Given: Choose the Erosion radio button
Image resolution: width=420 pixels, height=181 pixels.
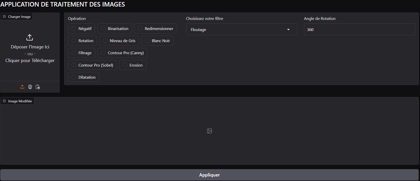Looking at the screenshot, I should coord(125,65).
